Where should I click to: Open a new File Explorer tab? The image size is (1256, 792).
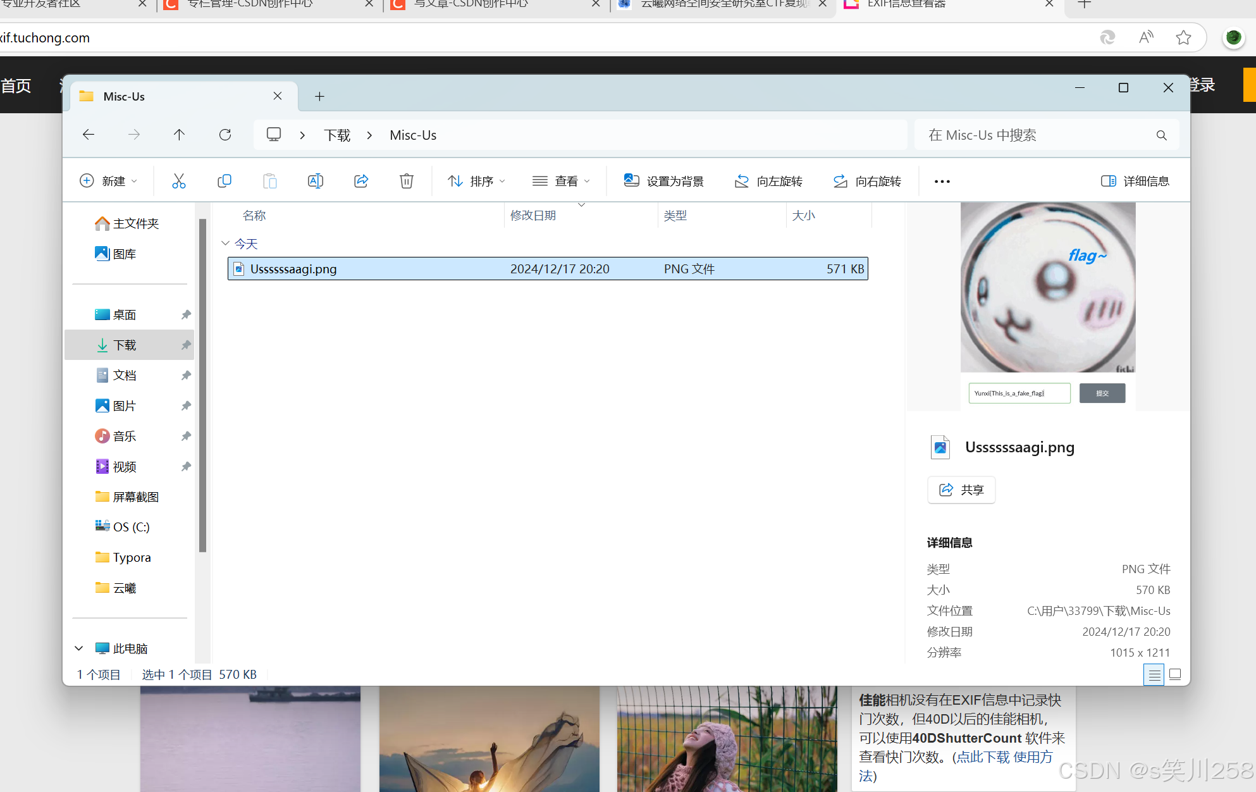point(319,96)
